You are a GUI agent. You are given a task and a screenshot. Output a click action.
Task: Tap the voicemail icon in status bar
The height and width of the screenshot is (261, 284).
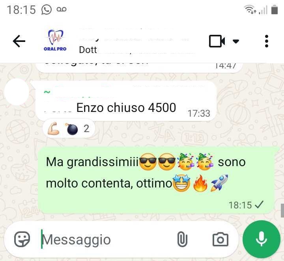point(62,9)
